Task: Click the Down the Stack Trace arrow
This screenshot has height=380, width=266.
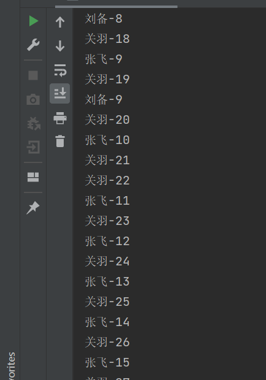Action: 60,46
